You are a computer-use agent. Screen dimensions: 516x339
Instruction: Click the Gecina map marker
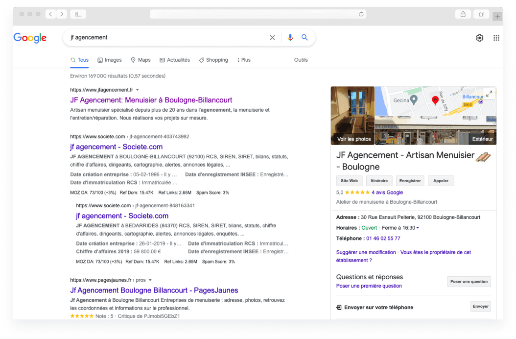pyautogui.click(x=414, y=99)
